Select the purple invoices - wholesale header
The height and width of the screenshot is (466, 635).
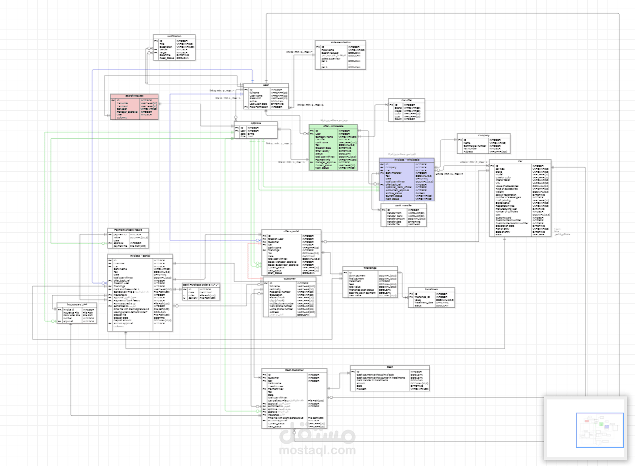pos(407,160)
